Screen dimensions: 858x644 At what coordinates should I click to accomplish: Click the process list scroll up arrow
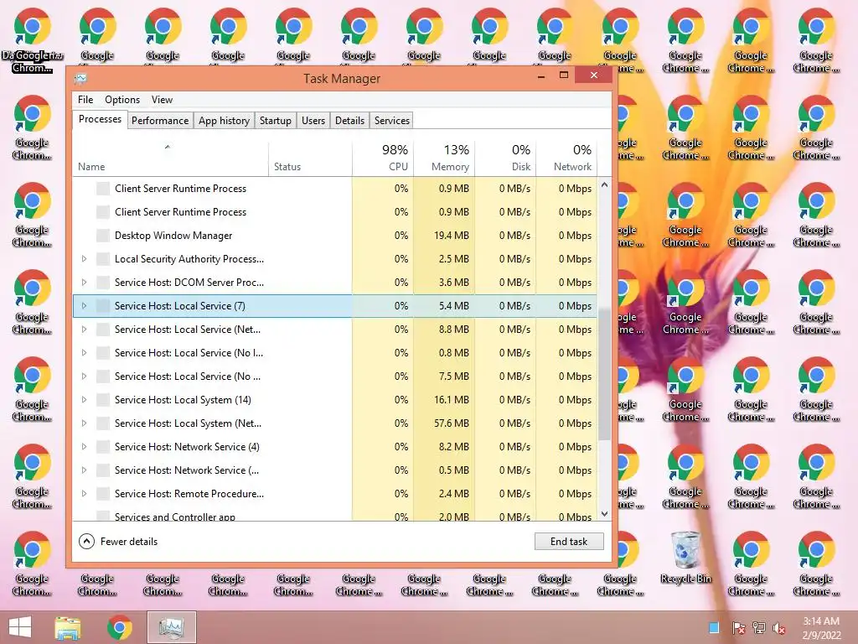click(x=605, y=185)
